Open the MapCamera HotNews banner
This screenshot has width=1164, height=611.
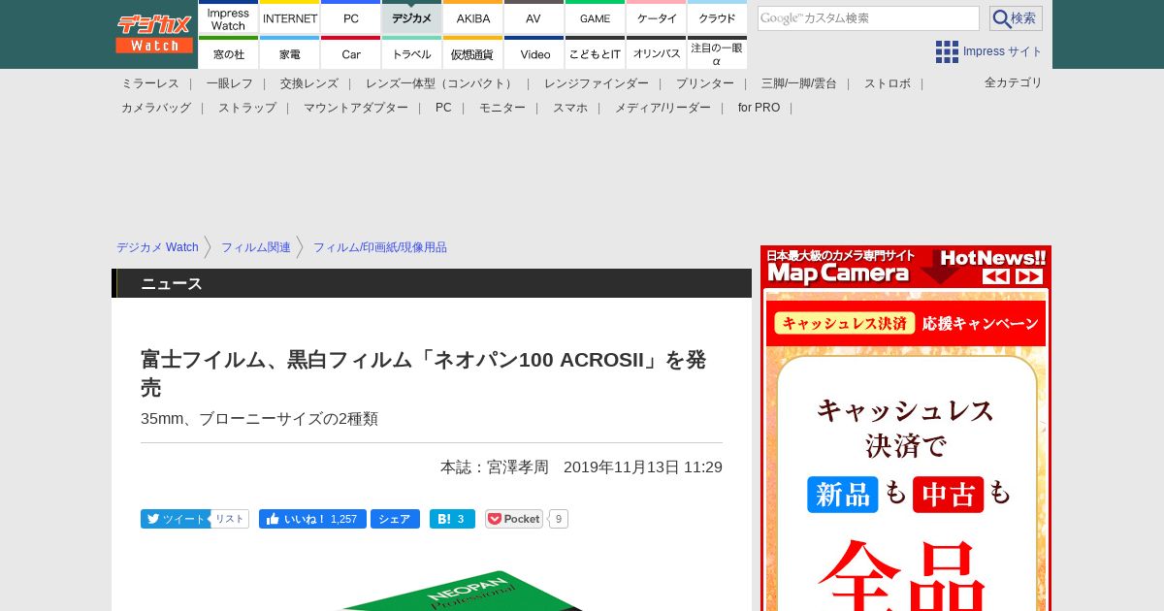pos(906,266)
